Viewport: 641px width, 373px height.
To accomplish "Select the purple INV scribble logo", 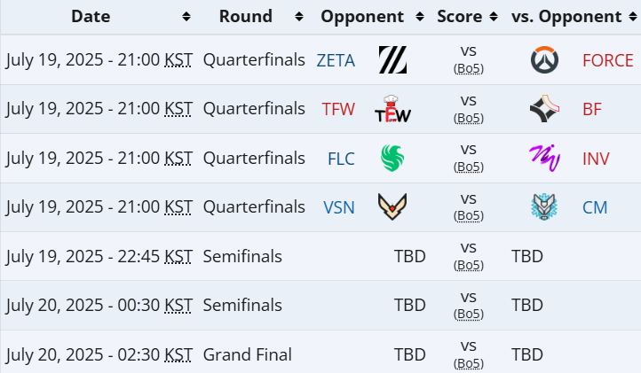I will click(x=544, y=158).
